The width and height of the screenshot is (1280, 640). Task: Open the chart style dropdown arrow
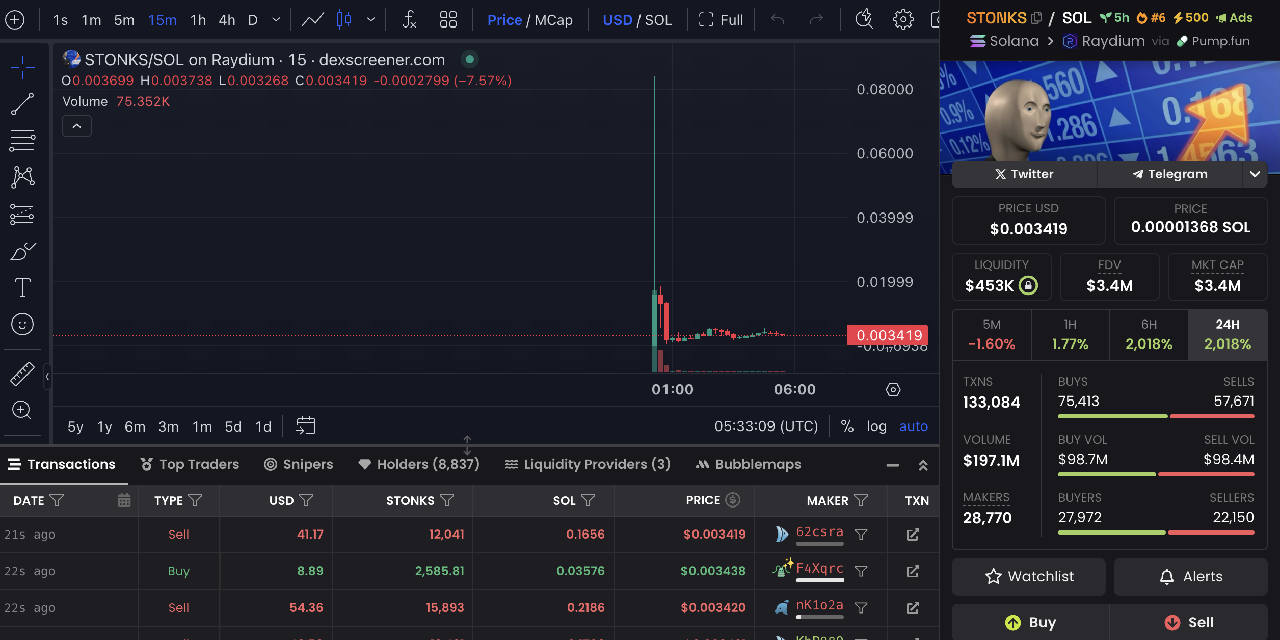[x=371, y=20]
